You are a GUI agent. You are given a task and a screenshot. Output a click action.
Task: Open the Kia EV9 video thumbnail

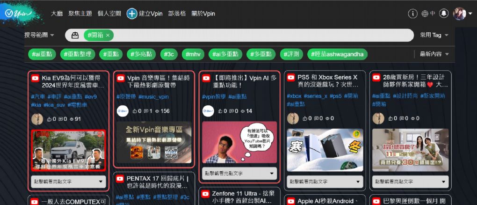tap(68, 150)
